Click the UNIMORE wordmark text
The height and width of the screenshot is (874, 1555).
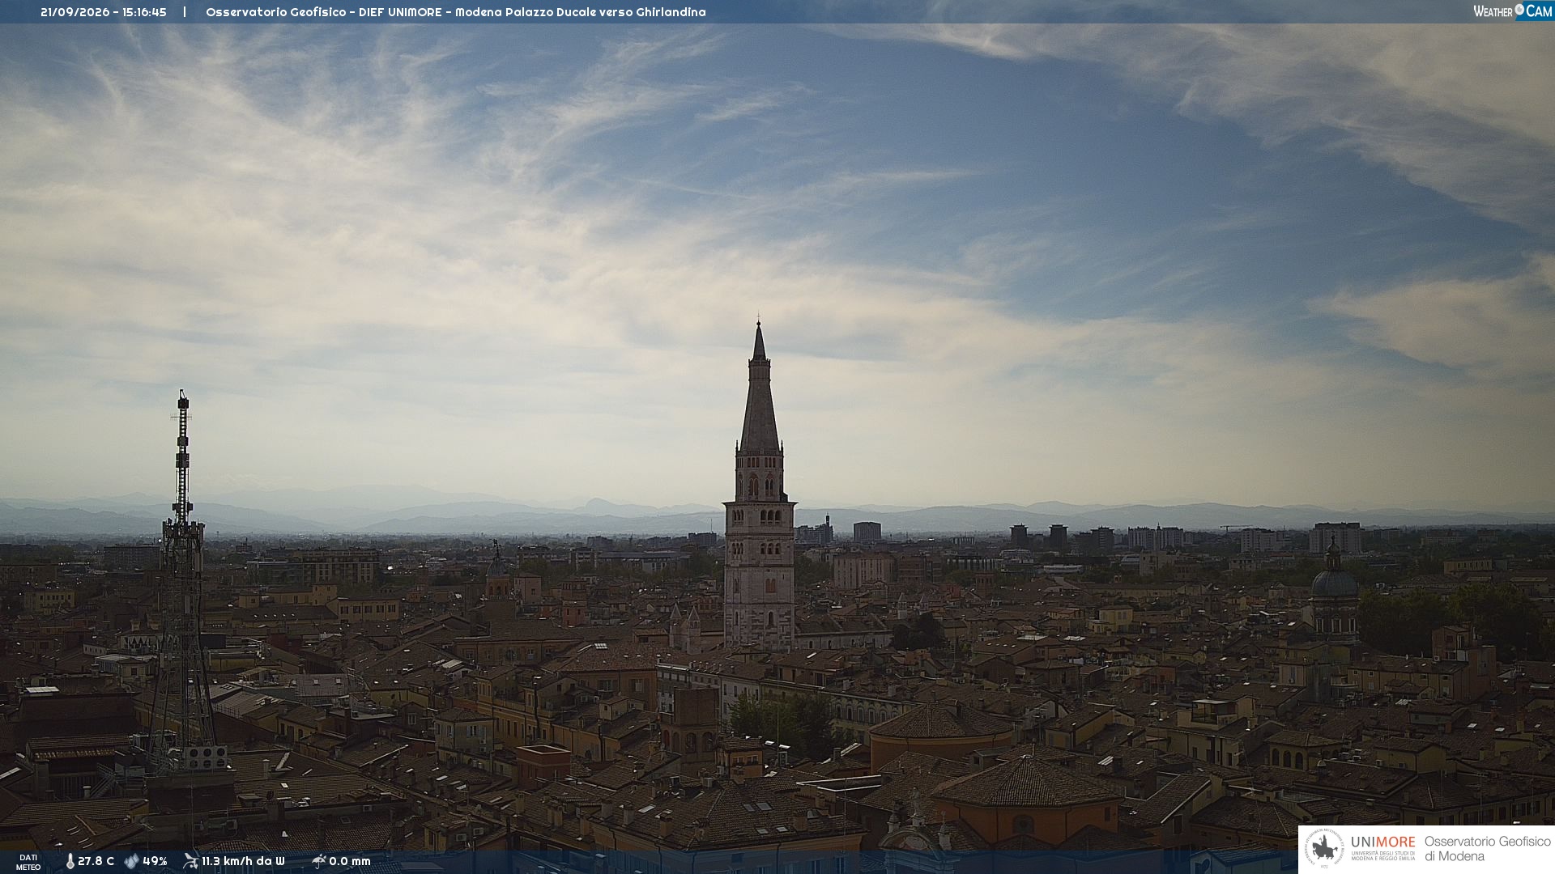(1382, 842)
